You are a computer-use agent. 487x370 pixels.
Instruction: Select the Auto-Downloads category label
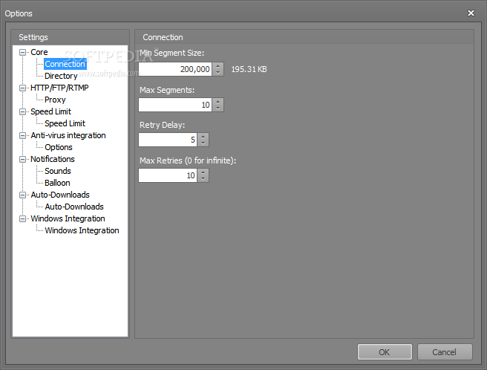(x=60, y=195)
